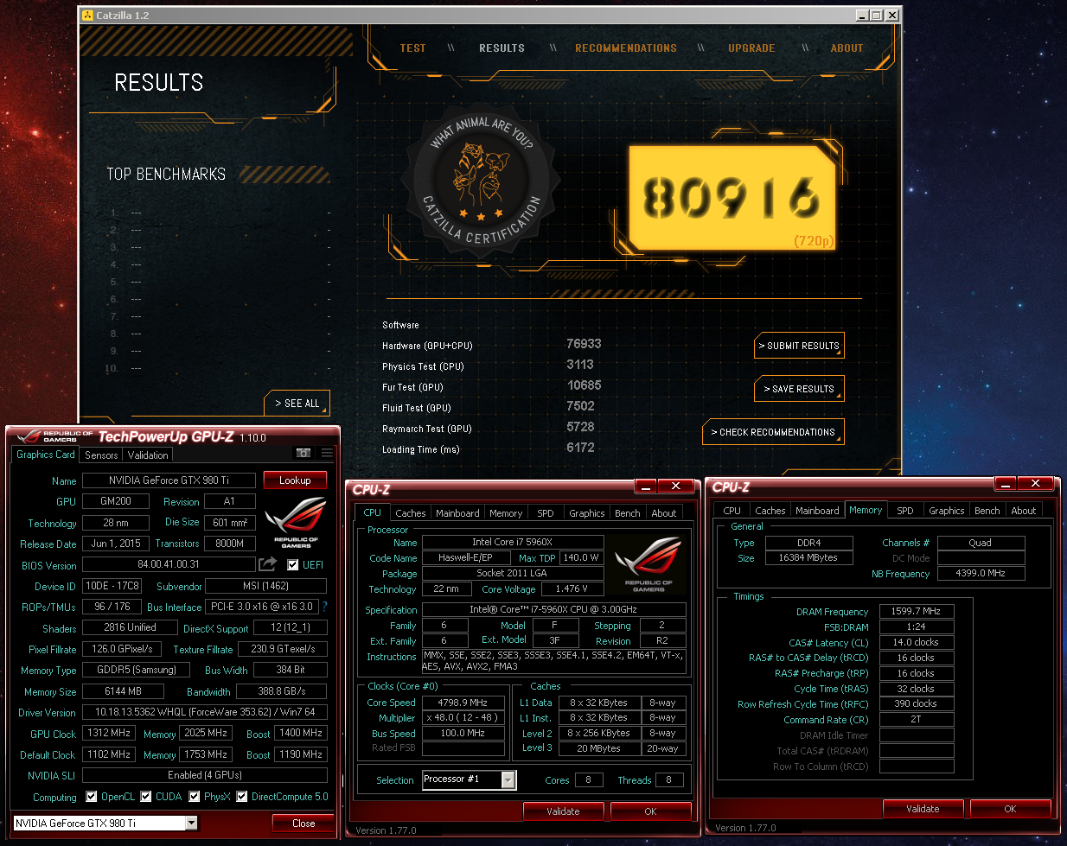Click the NVIDIA SLI field Enabled (4 GPUs)

tap(205, 775)
